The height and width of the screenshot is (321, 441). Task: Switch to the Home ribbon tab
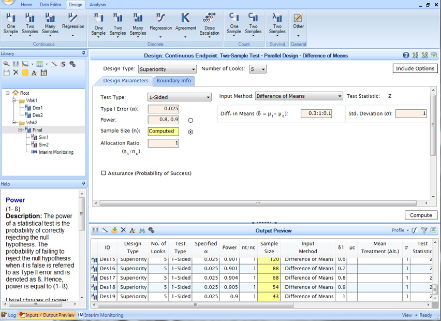click(26, 5)
